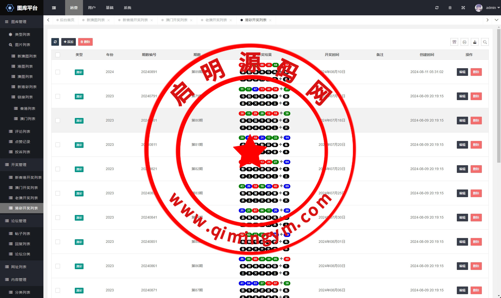Toggle fullscreen with the expand icon
The width and height of the screenshot is (501, 298).
[x=463, y=8]
